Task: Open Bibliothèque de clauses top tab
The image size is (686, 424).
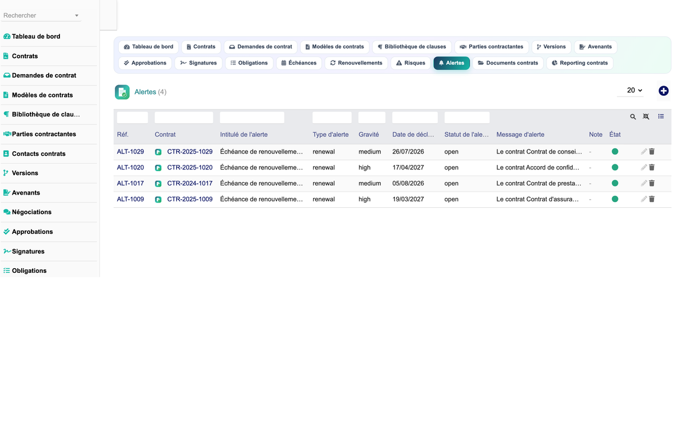Action: tap(412, 47)
